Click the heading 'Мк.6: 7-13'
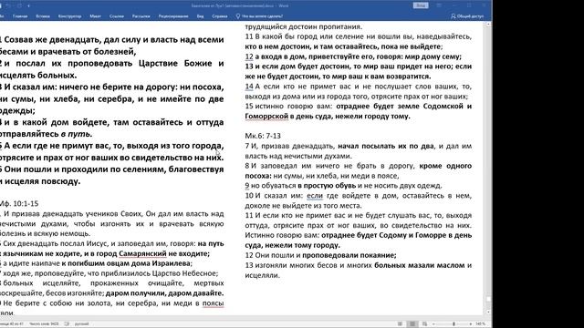Viewport: 584px width, 328px height. (263, 136)
